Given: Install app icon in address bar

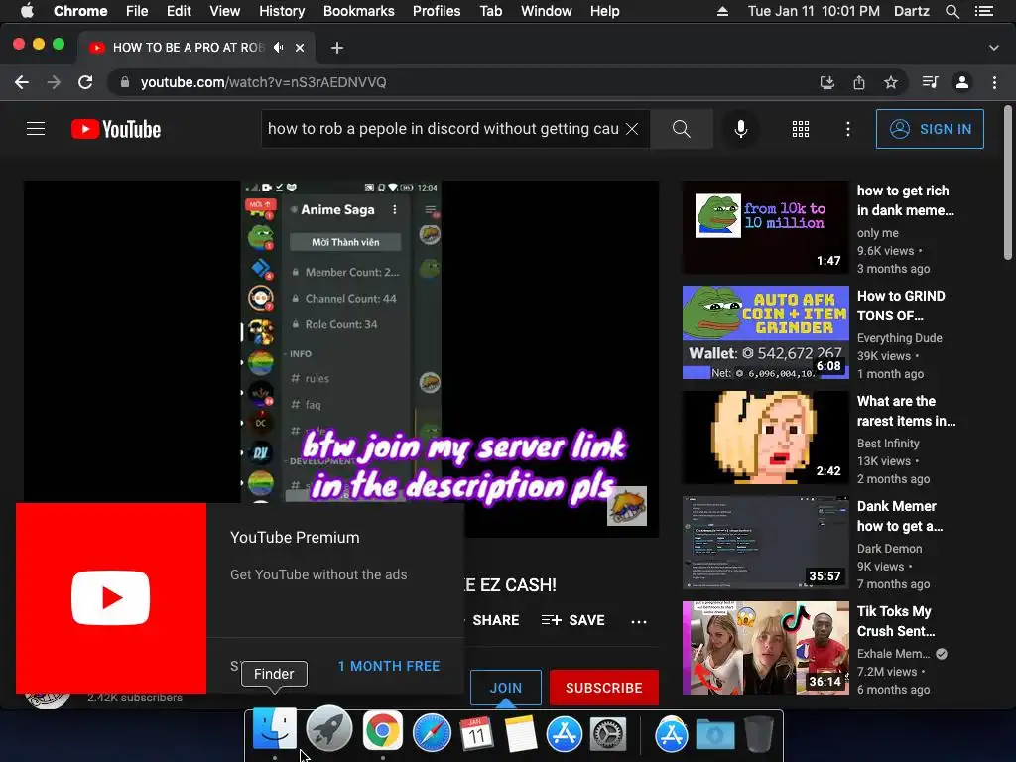Looking at the screenshot, I should (826, 82).
